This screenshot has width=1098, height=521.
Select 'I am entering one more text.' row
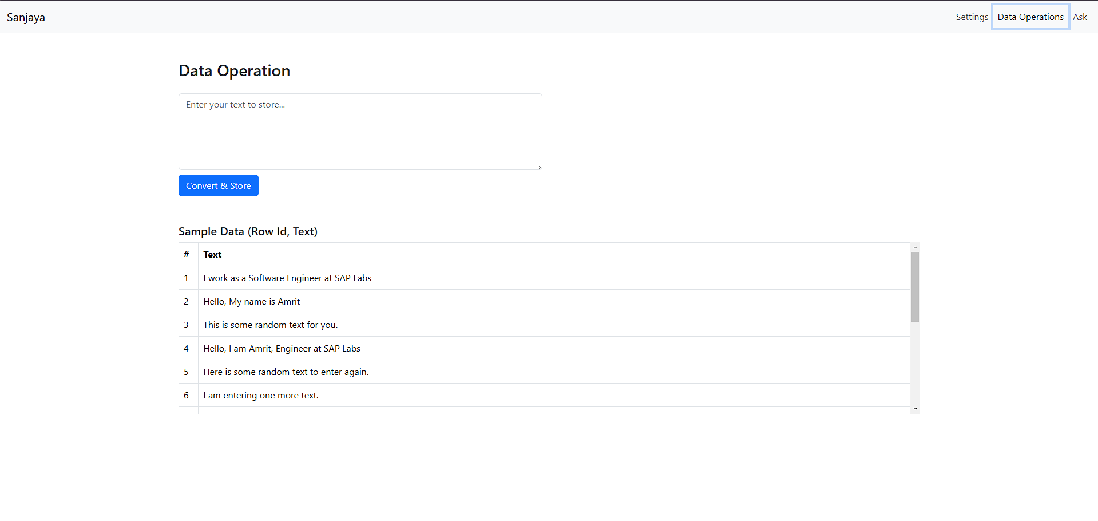click(x=261, y=396)
